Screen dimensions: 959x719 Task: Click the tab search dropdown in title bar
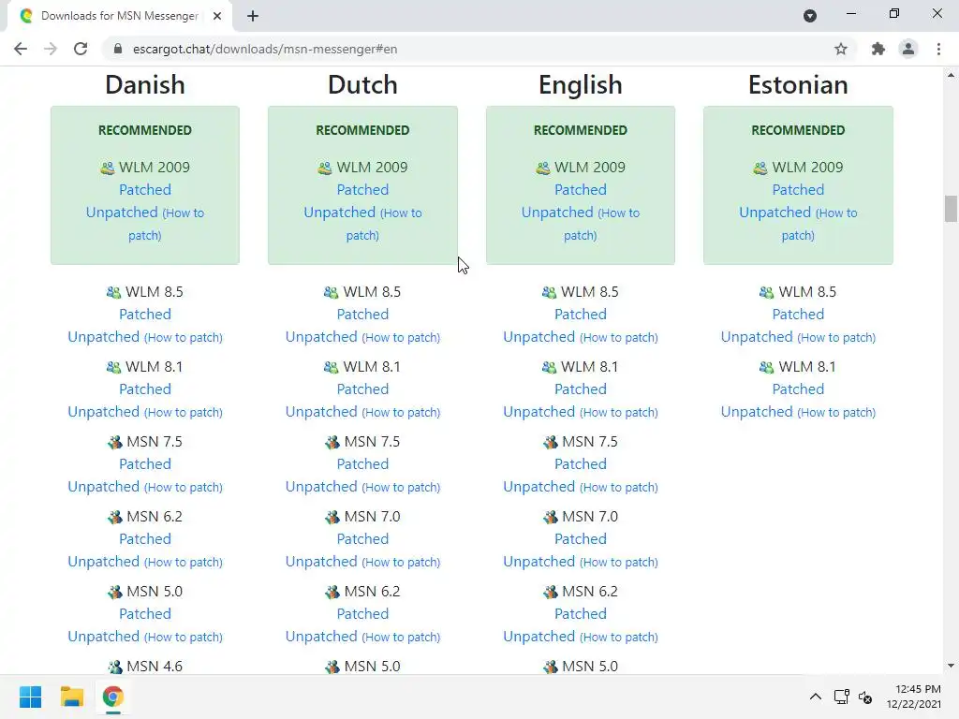pyautogui.click(x=810, y=16)
